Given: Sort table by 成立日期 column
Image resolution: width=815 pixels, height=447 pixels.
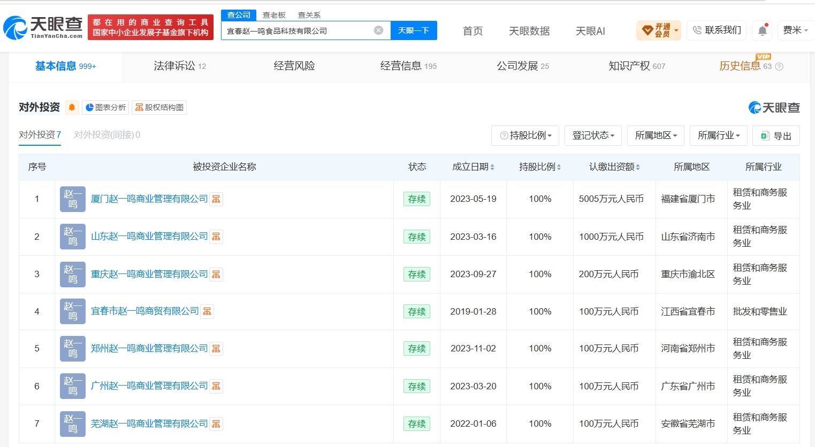Looking at the screenshot, I should 473,167.
